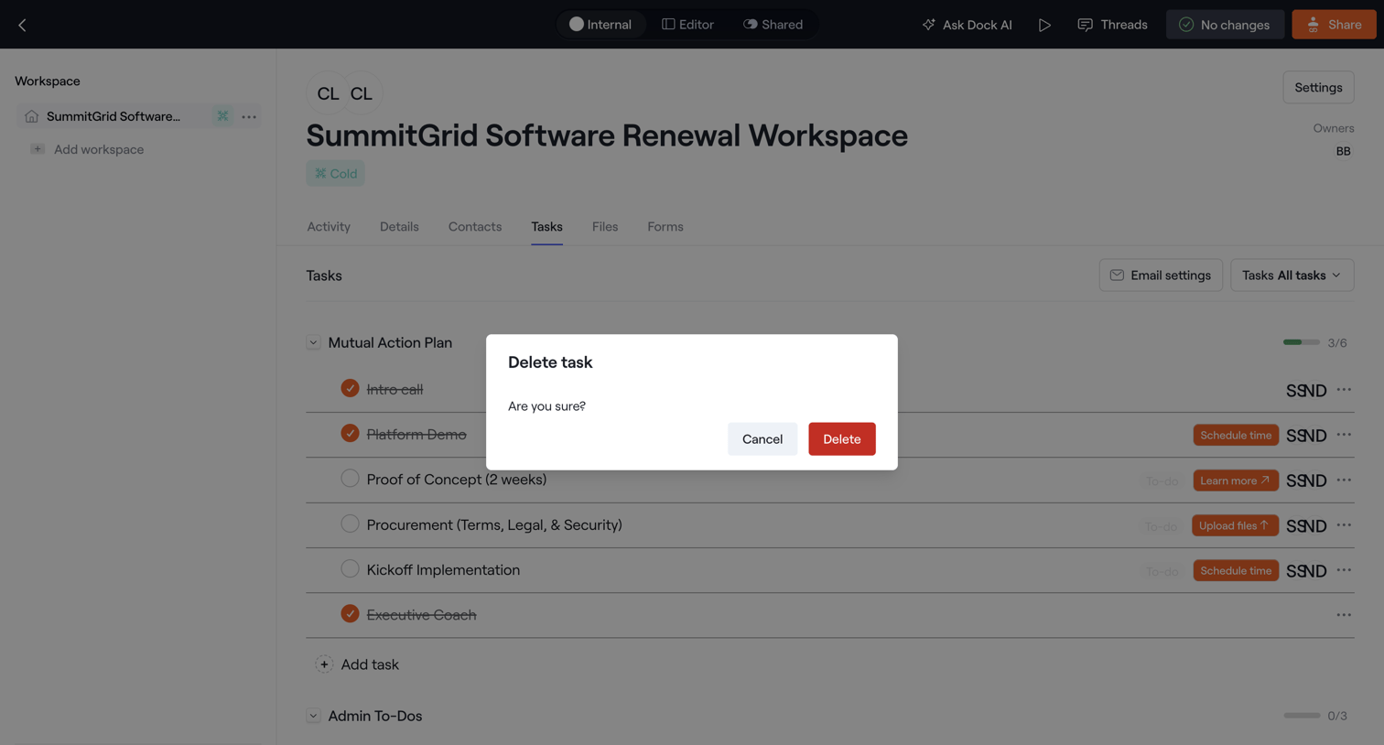This screenshot has height=745, width=1384.
Task: Click the back arrow icon
Action: (x=22, y=25)
